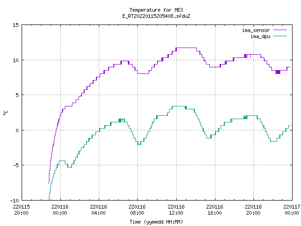Screen dimensions: 301x226
Task: Click the x-axis label 220116 08:00
Action: (x=137, y=210)
